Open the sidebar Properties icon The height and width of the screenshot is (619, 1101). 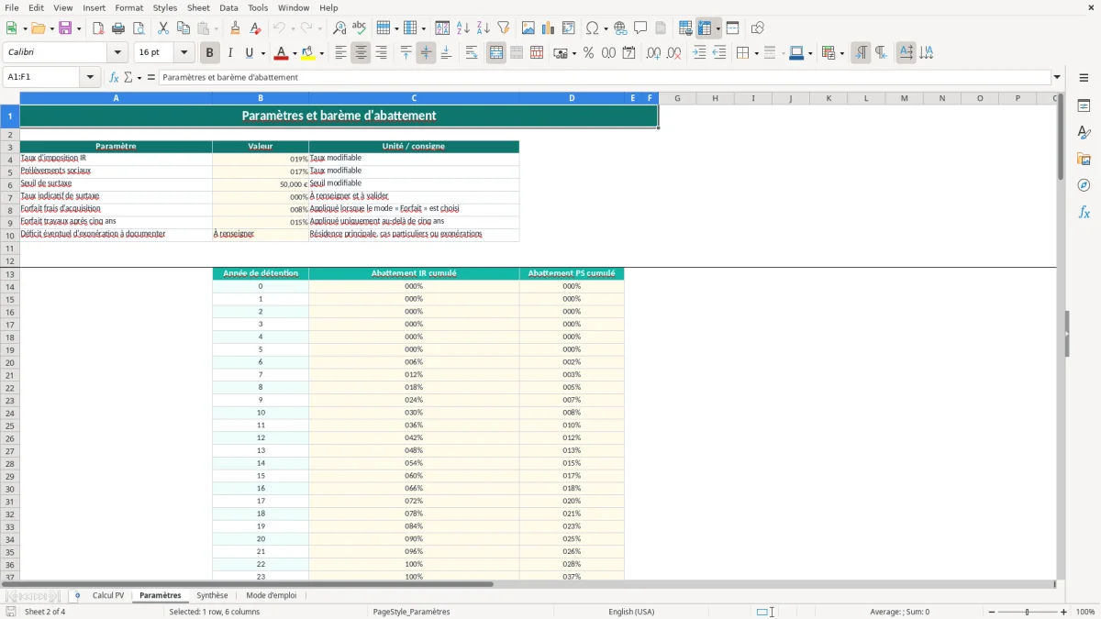(1084, 105)
